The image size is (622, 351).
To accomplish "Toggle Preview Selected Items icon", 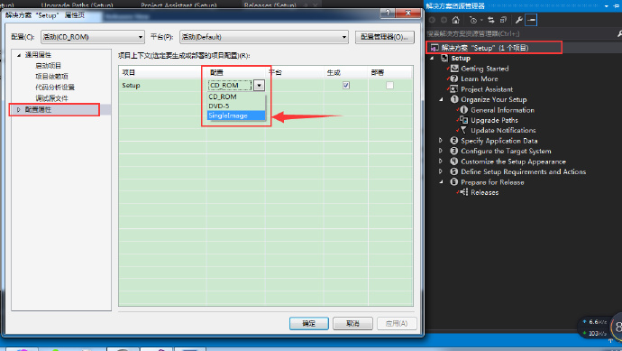I will click(x=531, y=20).
